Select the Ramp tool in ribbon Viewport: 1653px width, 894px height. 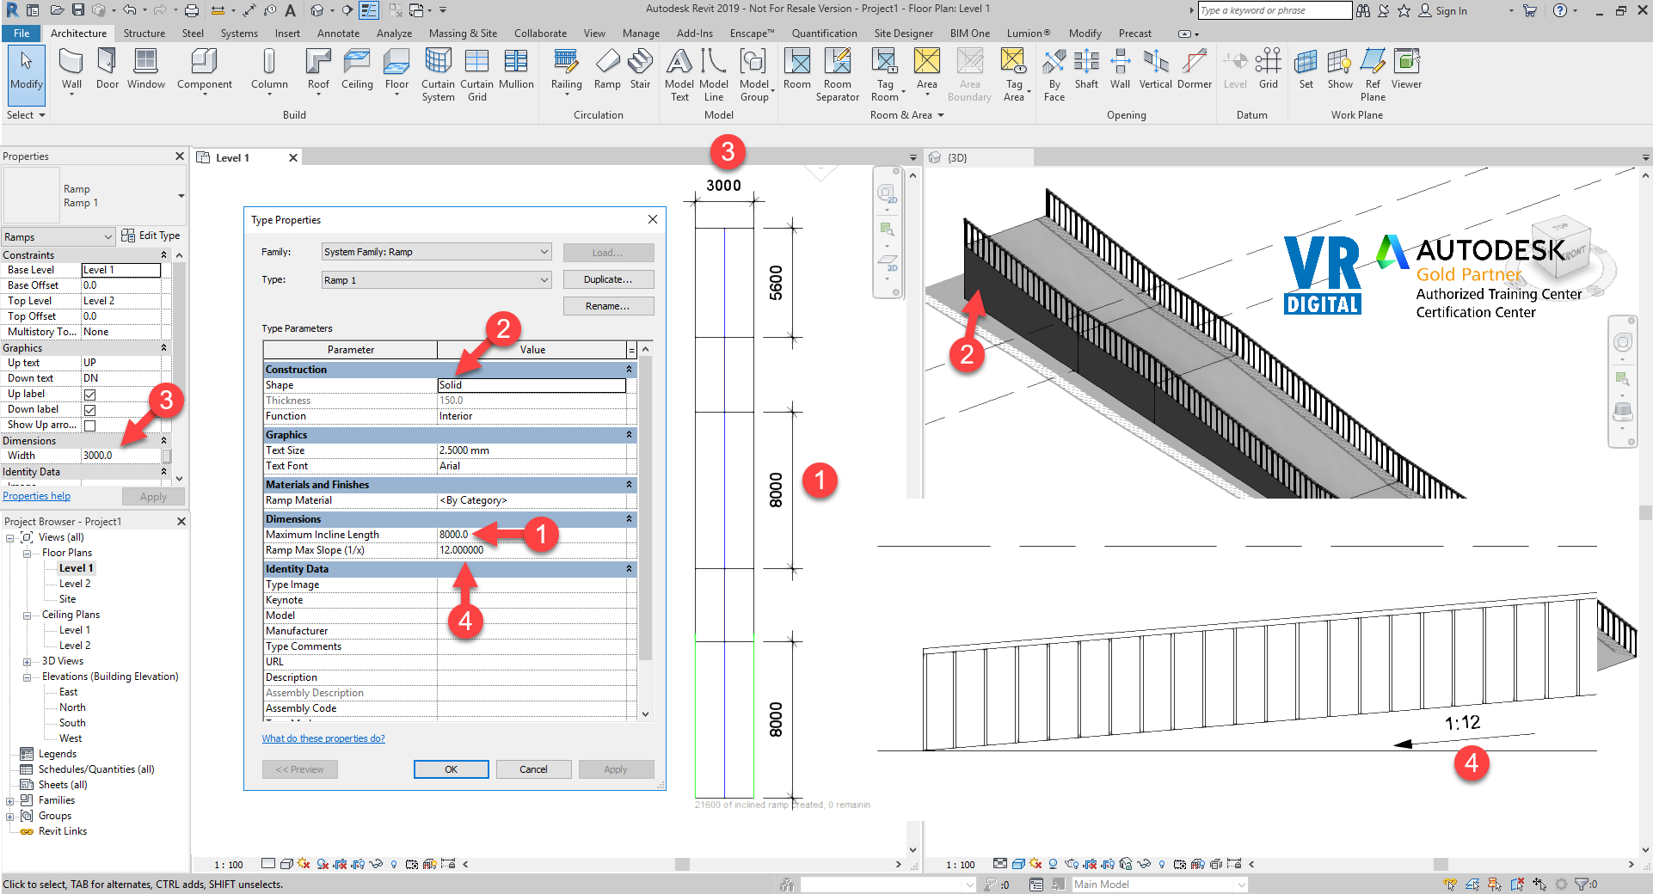coord(607,69)
